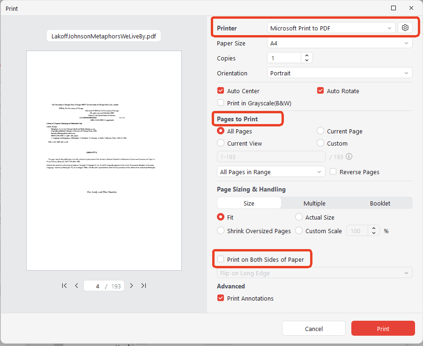Image resolution: width=423 pixels, height=346 pixels.
Task: Enable Reverse Pages checkbox
Action: pos(333,171)
